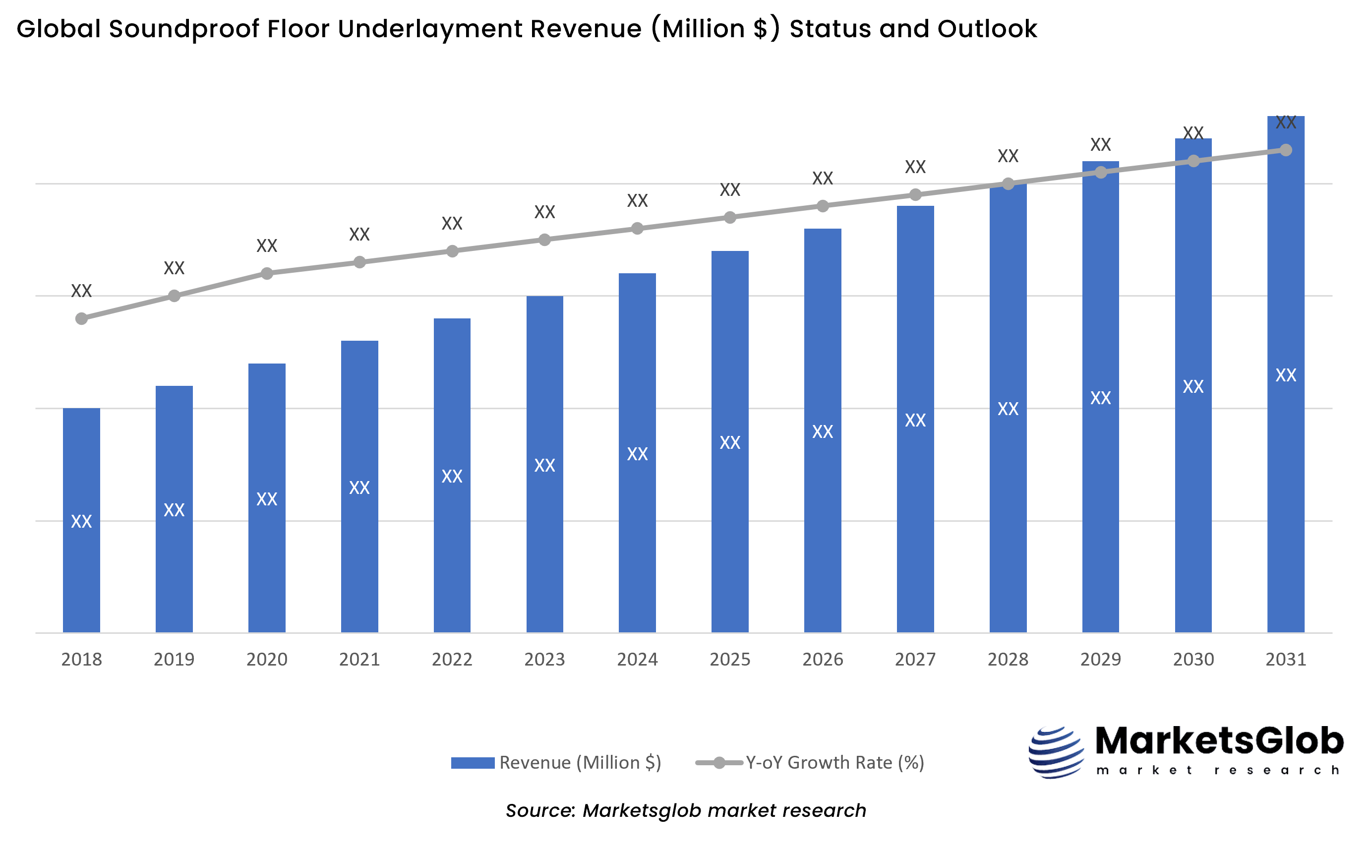Click the 2029 growth rate line marker

(1101, 173)
